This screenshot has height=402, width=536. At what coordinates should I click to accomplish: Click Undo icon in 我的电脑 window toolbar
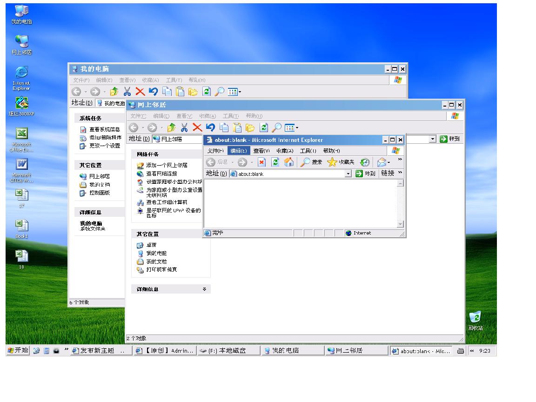[153, 91]
